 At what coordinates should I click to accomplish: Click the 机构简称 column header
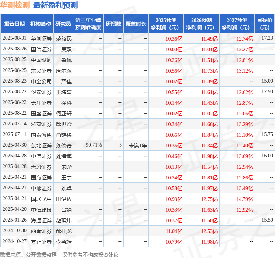point(41,24)
